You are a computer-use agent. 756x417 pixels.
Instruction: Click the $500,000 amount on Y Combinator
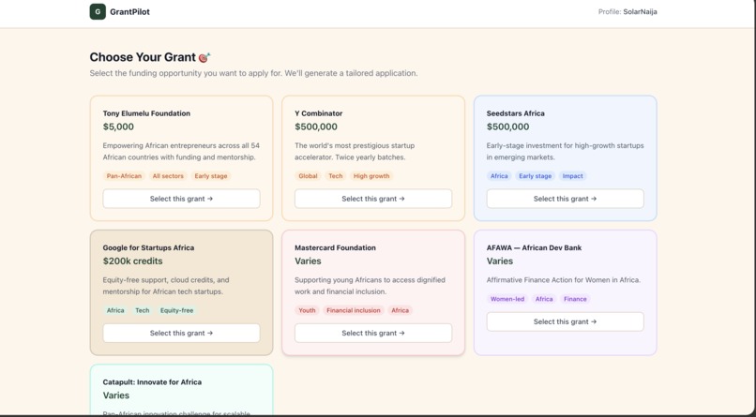coord(316,127)
